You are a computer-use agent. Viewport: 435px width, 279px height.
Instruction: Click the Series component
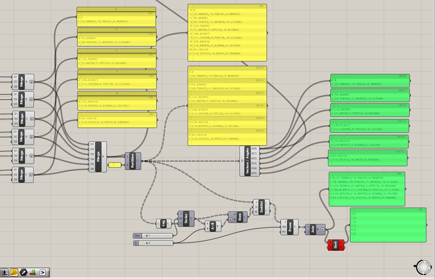[x=186, y=219]
